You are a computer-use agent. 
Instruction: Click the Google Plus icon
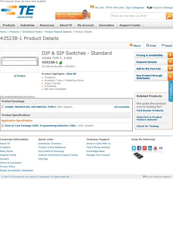click(145, 148)
